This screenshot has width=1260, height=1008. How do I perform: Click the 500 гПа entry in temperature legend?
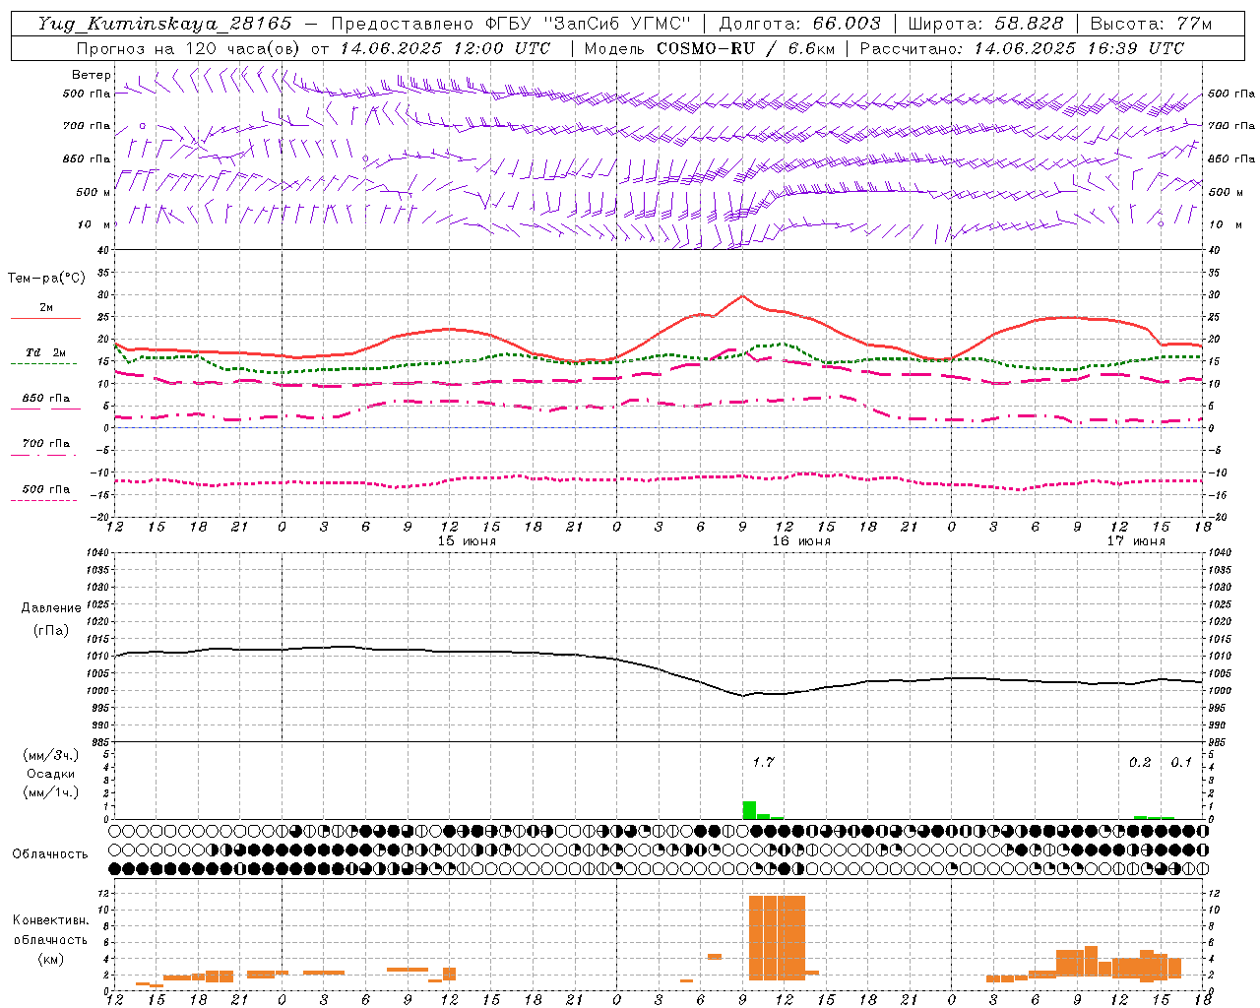click(x=46, y=489)
